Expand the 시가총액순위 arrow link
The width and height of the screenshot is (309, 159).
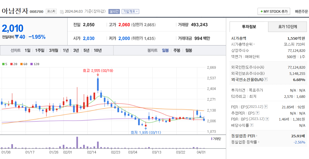point(254,44)
